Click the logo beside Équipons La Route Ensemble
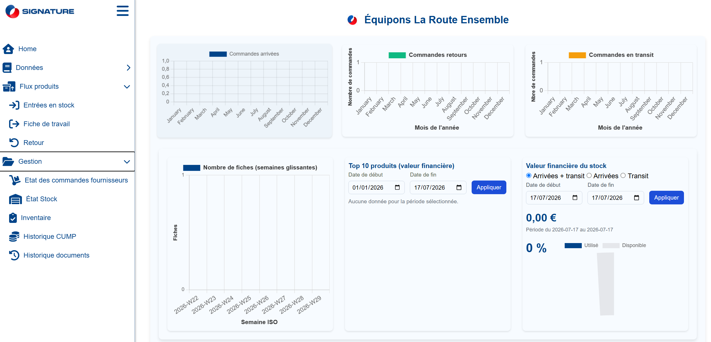Viewport: 711px width, 342px height. (352, 20)
